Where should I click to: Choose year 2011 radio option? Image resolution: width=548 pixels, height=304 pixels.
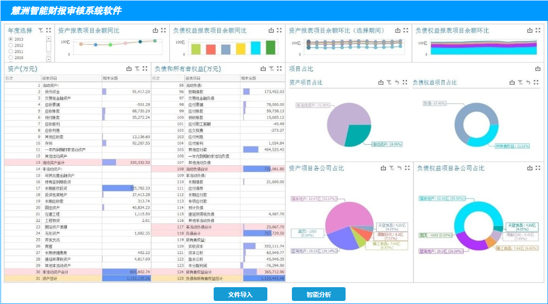pyautogui.click(x=11, y=52)
